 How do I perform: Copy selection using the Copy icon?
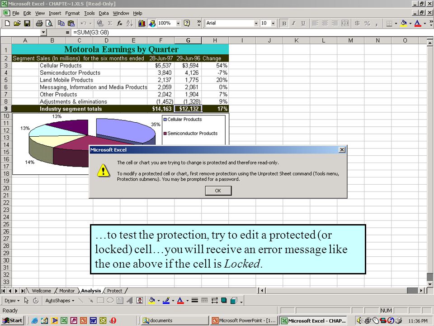point(61,23)
